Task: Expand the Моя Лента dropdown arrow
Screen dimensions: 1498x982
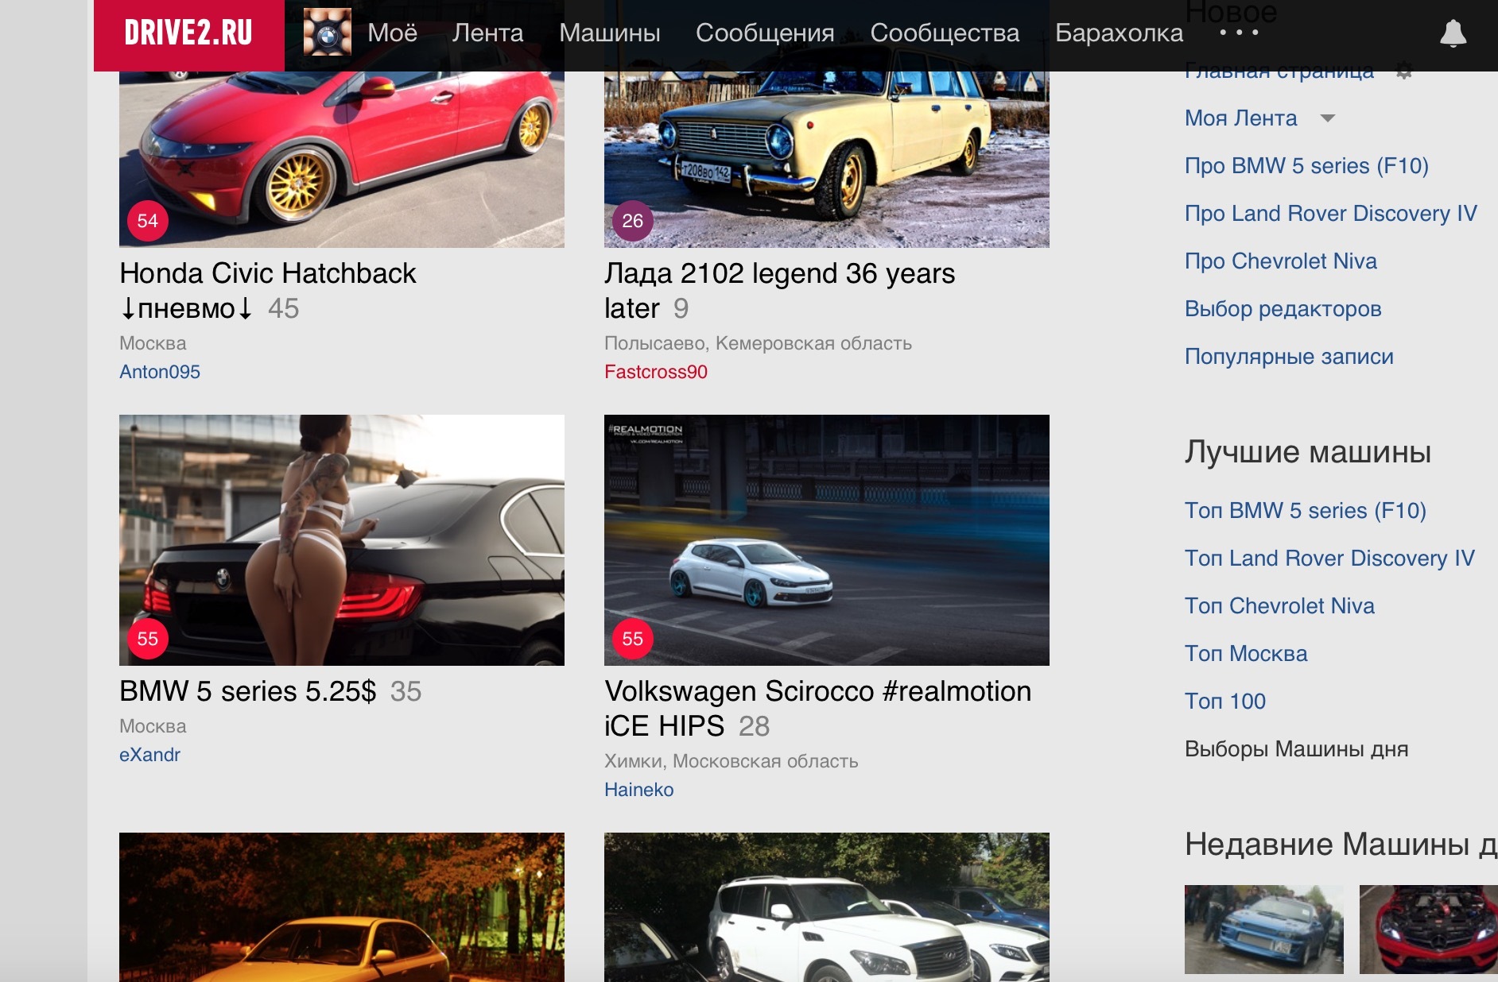Action: [x=1327, y=118]
